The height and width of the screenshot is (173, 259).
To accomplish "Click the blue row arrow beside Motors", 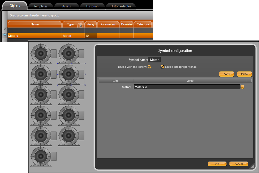I will 5,35.
